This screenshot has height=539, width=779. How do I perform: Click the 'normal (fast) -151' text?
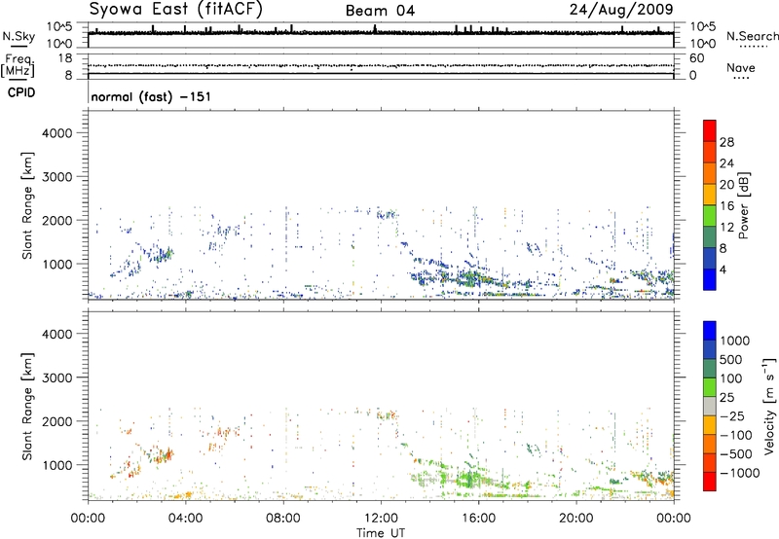click(x=151, y=96)
